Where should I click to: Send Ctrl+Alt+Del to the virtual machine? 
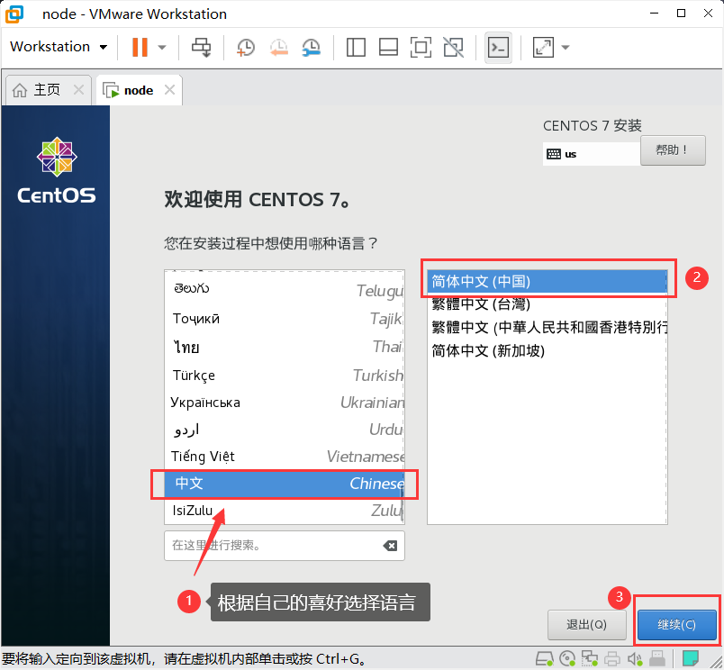[x=201, y=47]
